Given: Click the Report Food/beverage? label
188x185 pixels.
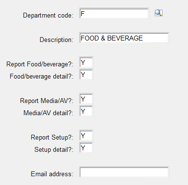Looking at the screenshot, I should 40,64.
